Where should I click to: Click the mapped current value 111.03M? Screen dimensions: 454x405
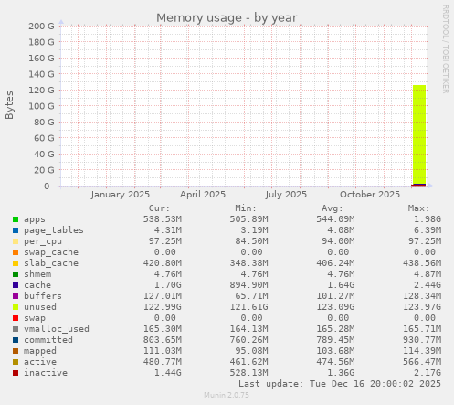[163, 351]
